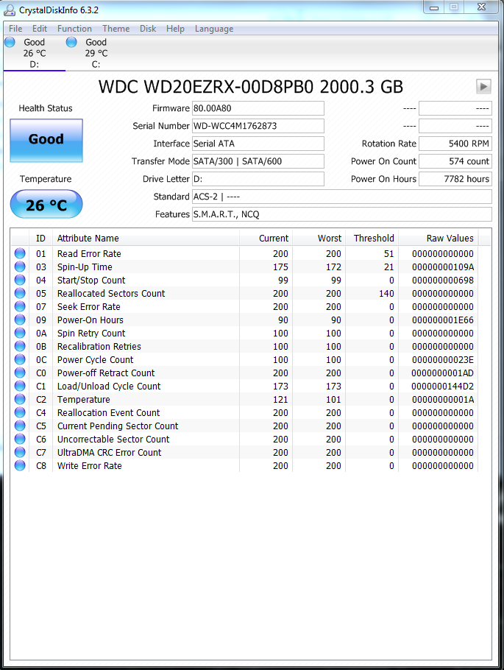This screenshot has height=670, width=504.
Task: Click the Serial Number field
Action: point(258,126)
